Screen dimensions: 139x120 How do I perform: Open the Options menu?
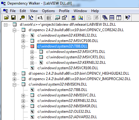tap(48, 11)
